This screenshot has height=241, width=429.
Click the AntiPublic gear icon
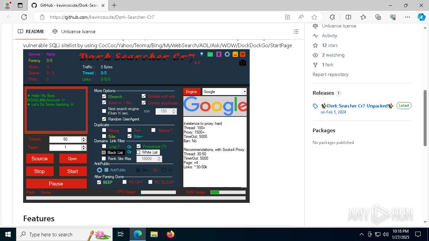coord(100,170)
